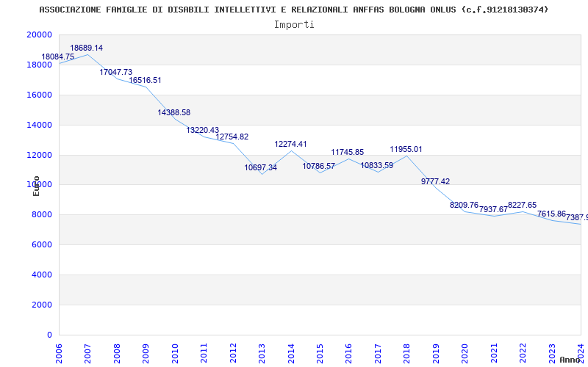The width and height of the screenshot is (588, 367).
Task: Click y-axis tick label 2000
Action: point(42,305)
